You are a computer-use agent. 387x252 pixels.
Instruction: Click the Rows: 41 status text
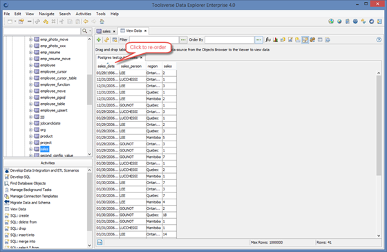pos(324,242)
